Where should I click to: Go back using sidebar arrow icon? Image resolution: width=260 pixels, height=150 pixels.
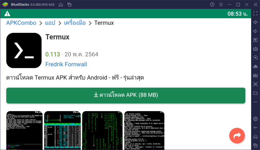coord(255,128)
